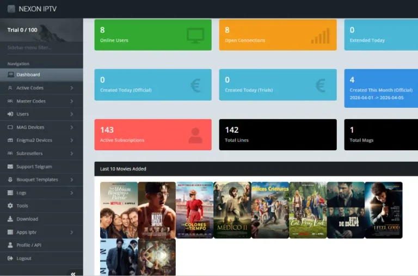This screenshot has height=276, width=418.
Task: Click the Logs list icon
Action: pyautogui.click(x=10, y=193)
